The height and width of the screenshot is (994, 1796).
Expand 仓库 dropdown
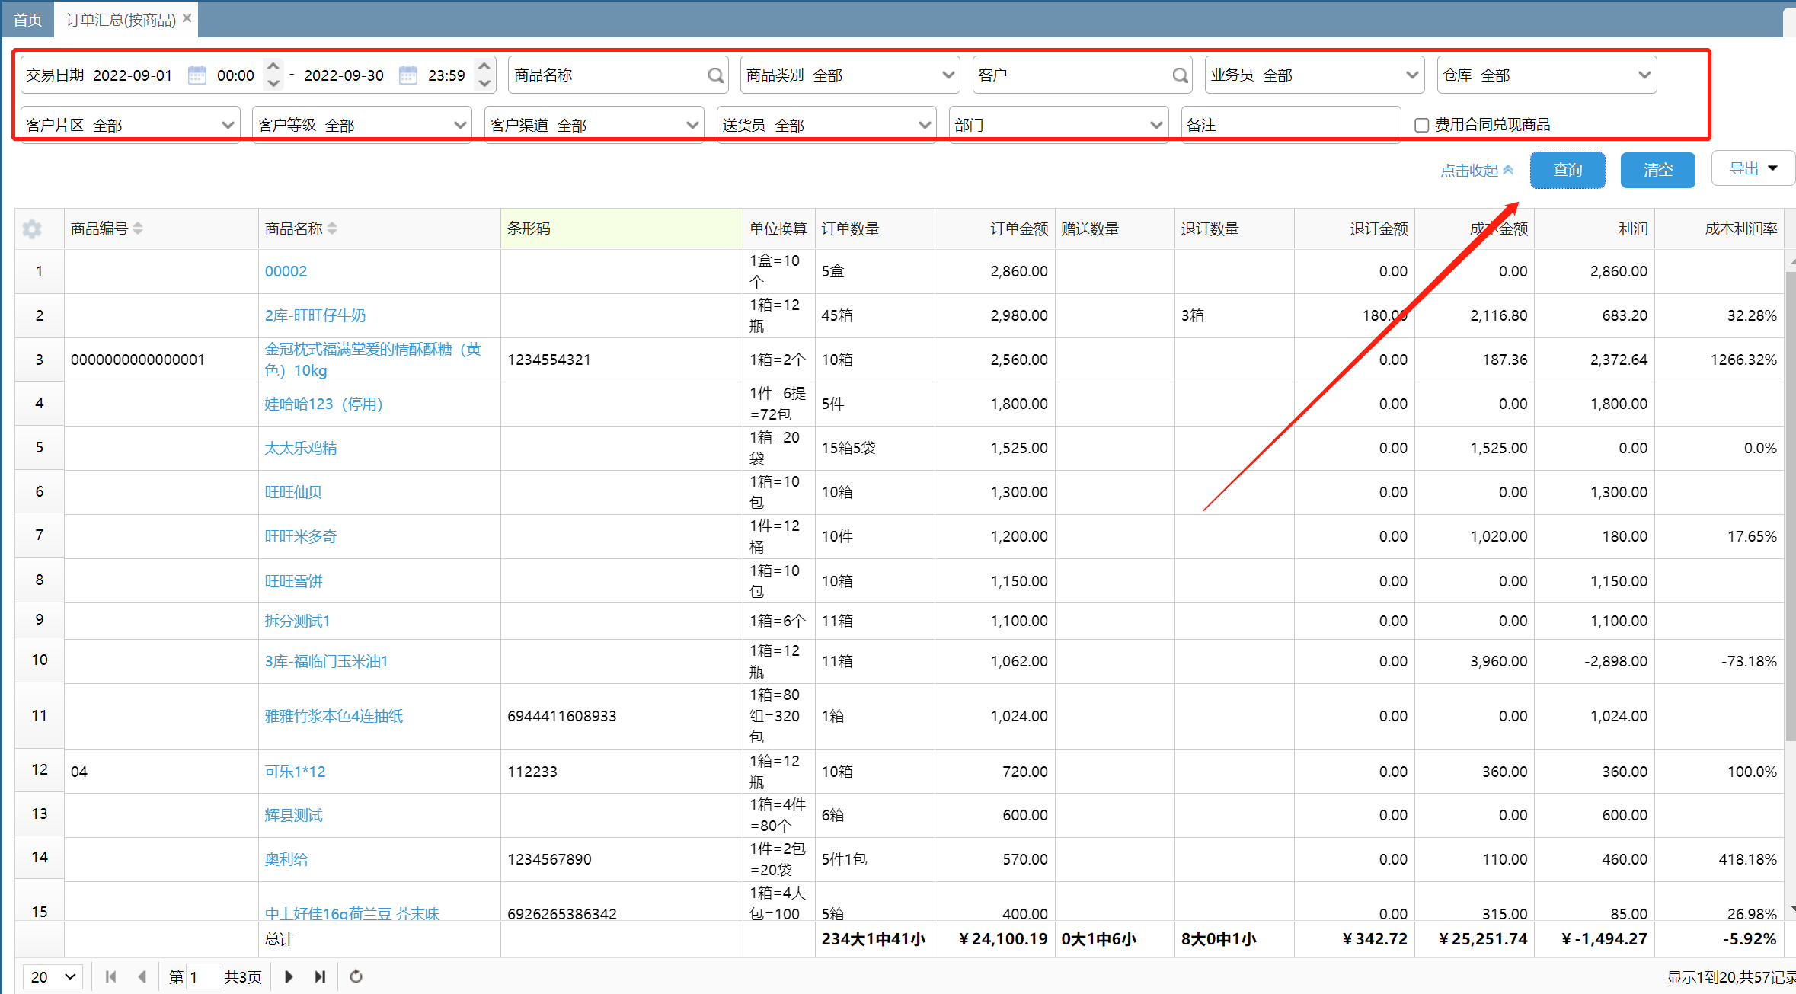[x=1644, y=75]
